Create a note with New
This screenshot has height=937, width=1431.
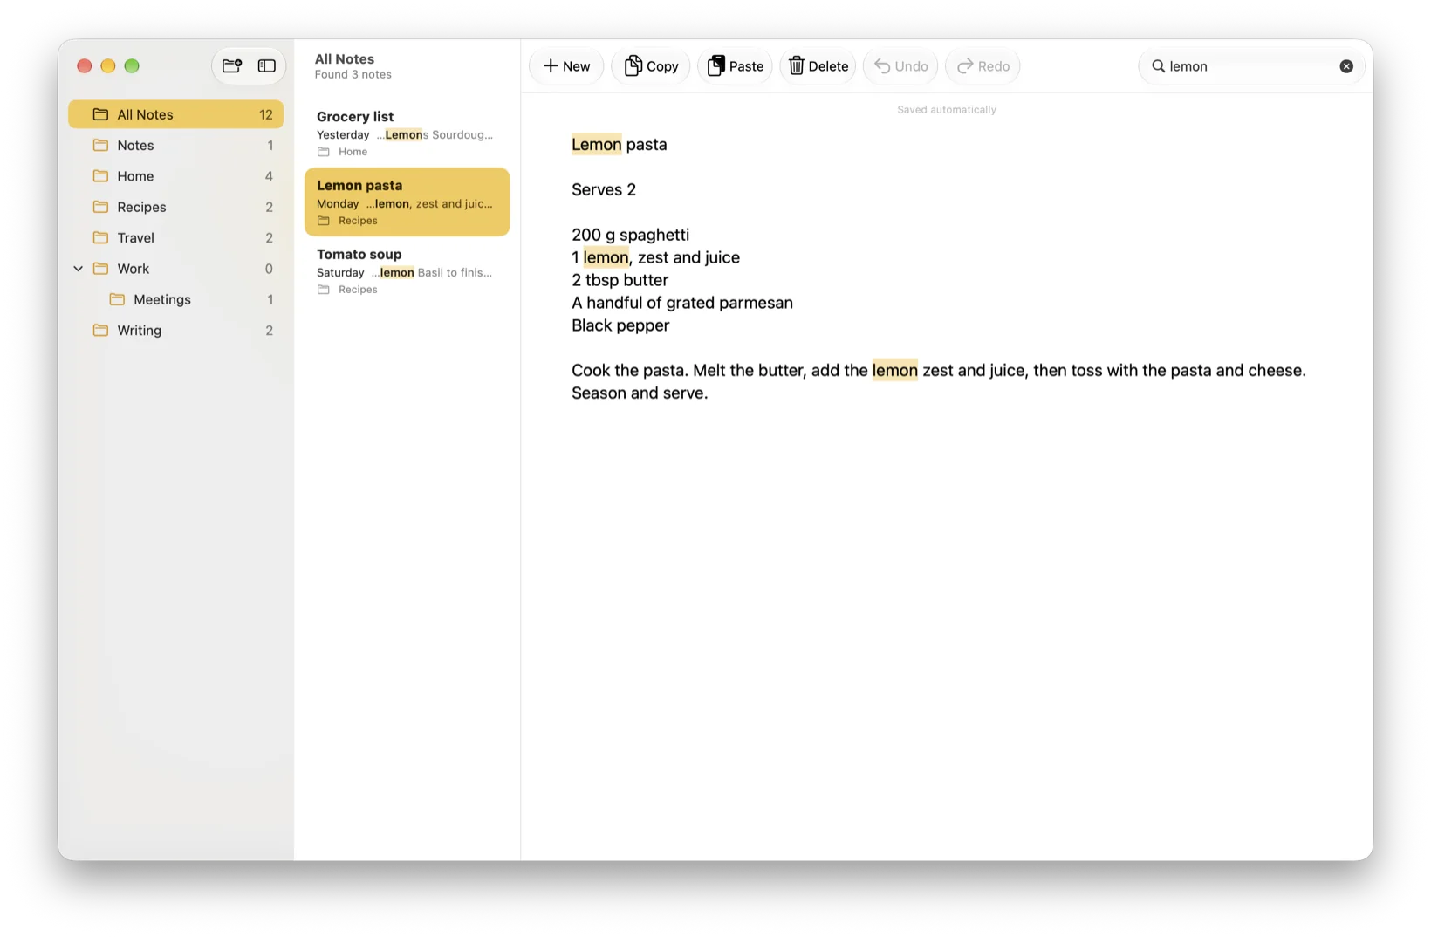pos(566,66)
